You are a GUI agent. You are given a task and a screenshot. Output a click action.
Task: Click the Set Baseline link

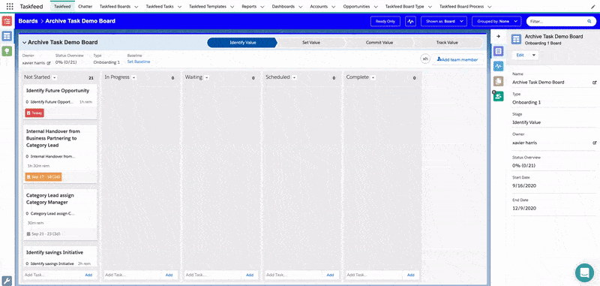pyautogui.click(x=139, y=62)
